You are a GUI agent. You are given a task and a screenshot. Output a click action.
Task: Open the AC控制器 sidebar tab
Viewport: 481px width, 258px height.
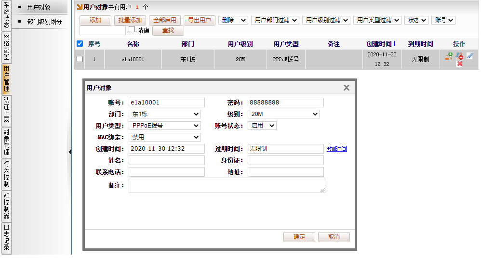[x=6, y=206]
